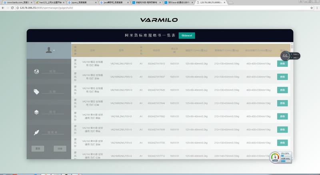Reload the current page
The height and width of the screenshot is (175, 320).
click(x=12, y=8)
